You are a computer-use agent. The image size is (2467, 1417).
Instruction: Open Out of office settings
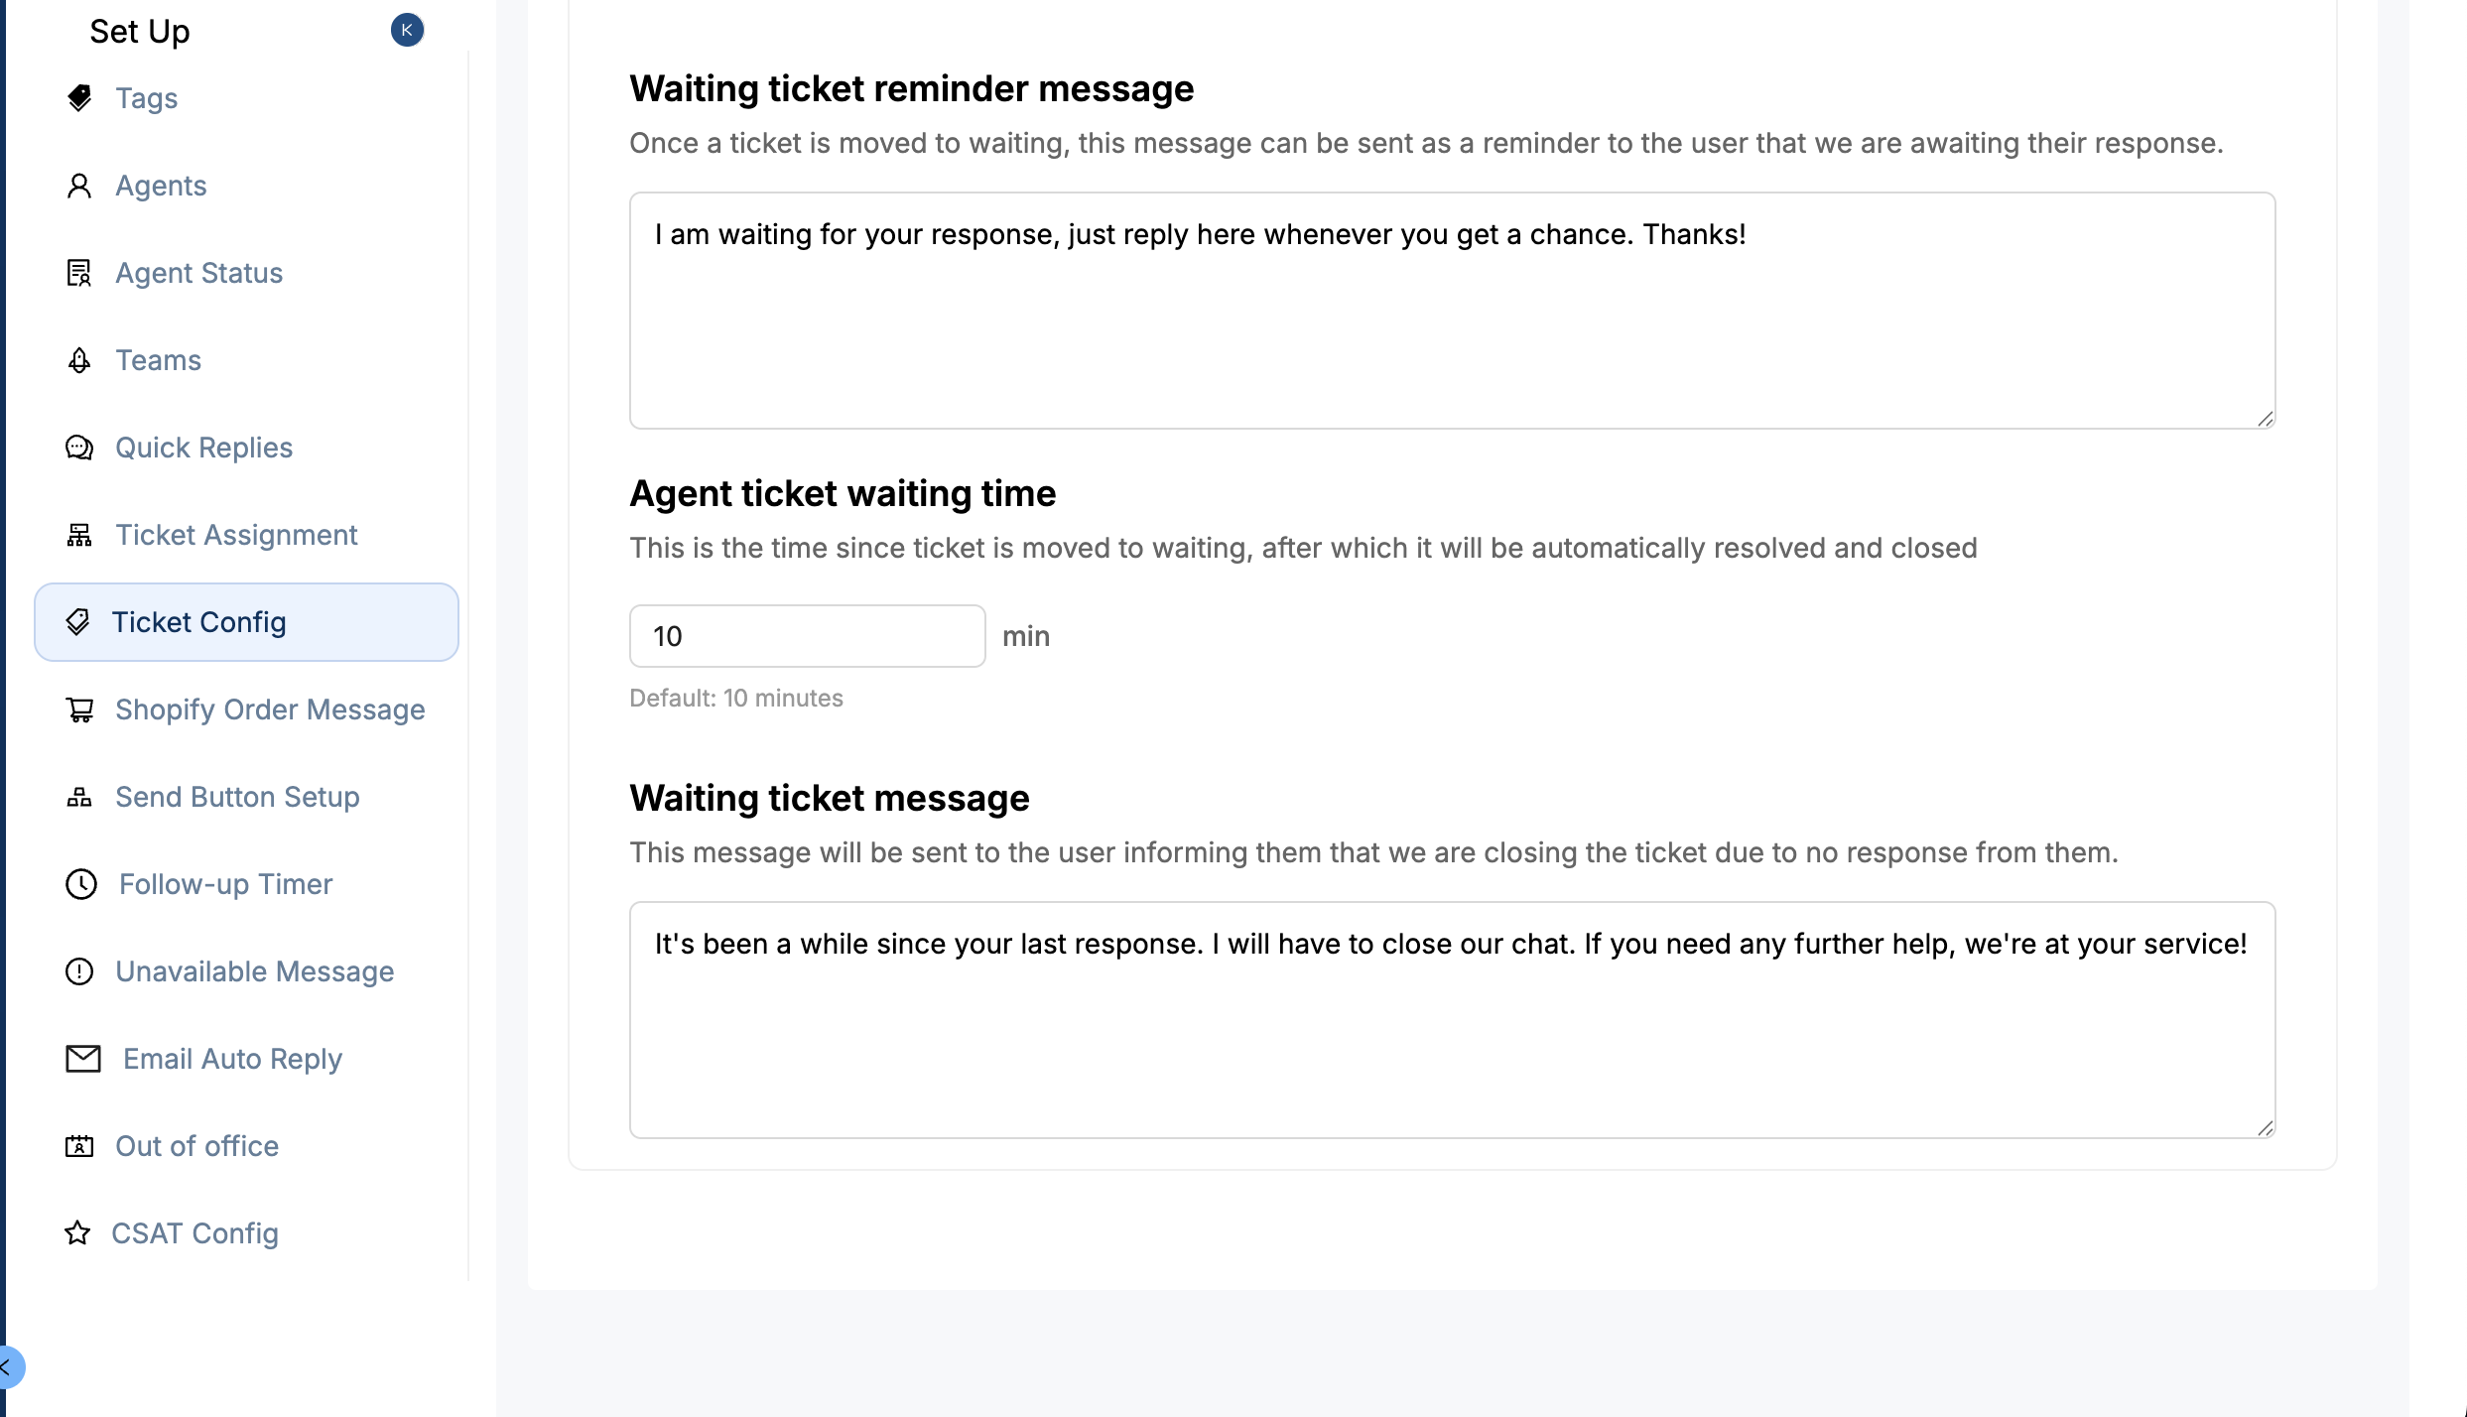coord(196,1146)
